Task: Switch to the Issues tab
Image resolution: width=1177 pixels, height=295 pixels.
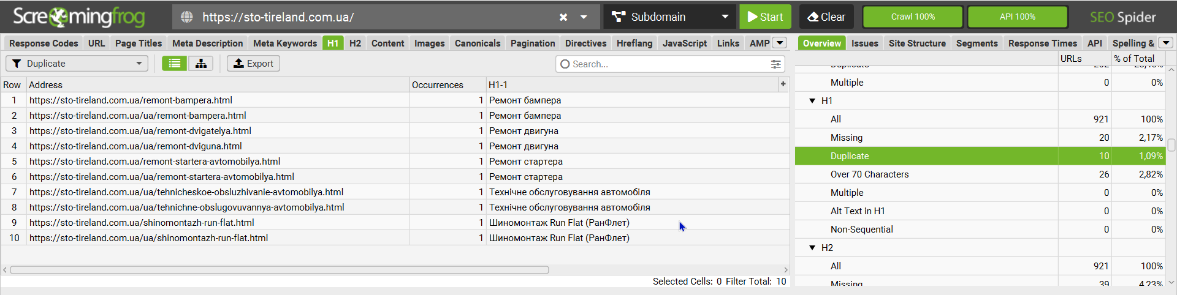Action: 864,43
